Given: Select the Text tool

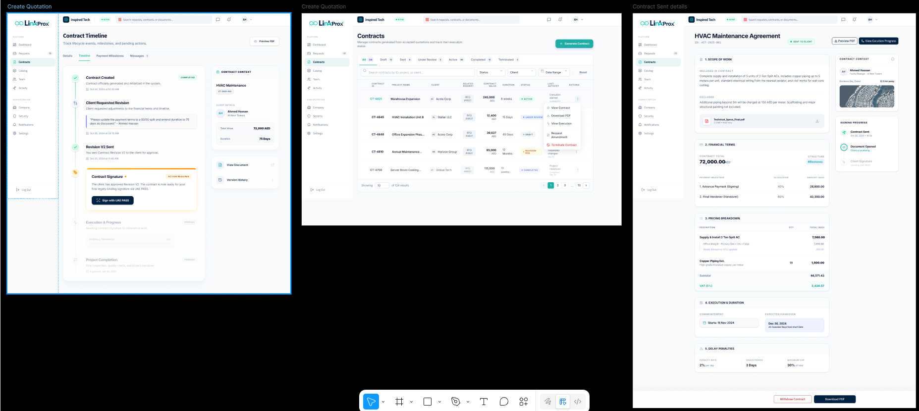Looking at the screenshot, I should tap(484, 402).
